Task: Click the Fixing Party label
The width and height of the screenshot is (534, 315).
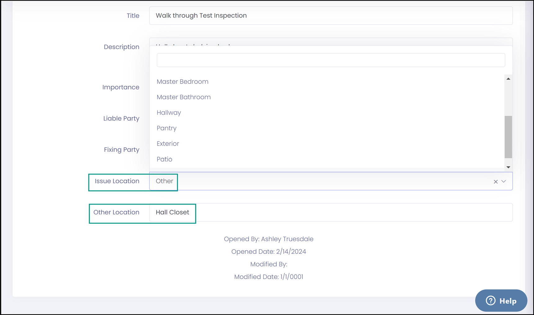Action: coord(122,150)
